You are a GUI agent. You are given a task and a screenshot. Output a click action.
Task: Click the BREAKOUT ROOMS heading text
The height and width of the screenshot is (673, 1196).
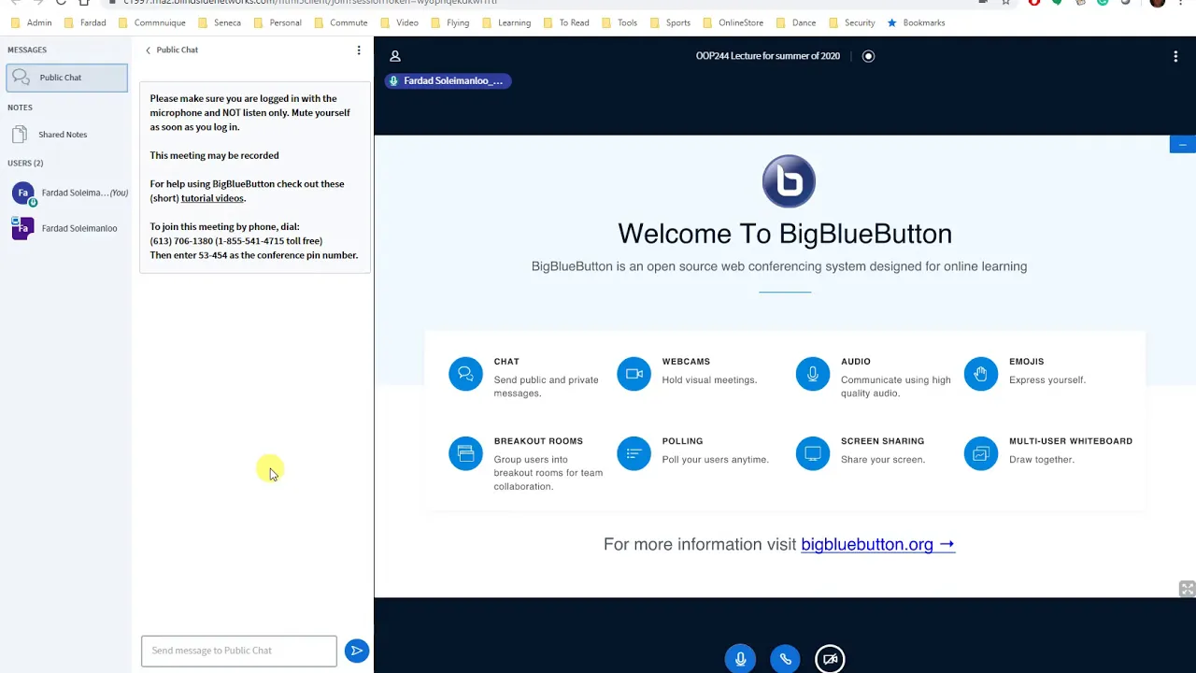point(538,441)
